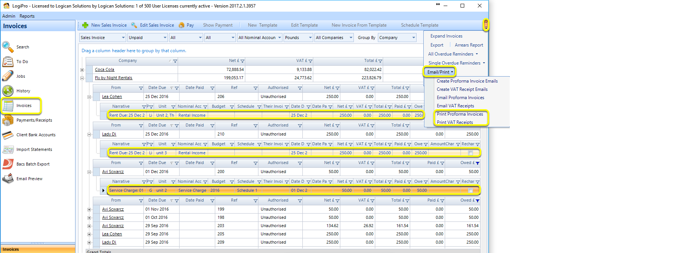Click New Invoice From Template
Image resolution: width=684 pixels, height=253 pixels.
tap(359, 25)
